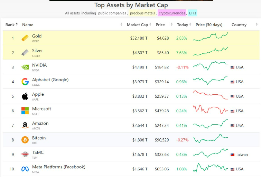The image size is (261, 179).
Task: Click the Silver bar icon
Action: (25, 53)
